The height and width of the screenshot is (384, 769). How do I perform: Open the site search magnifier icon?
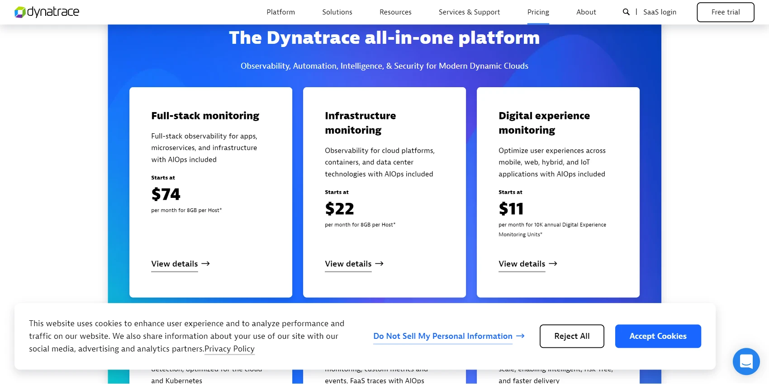626,12
